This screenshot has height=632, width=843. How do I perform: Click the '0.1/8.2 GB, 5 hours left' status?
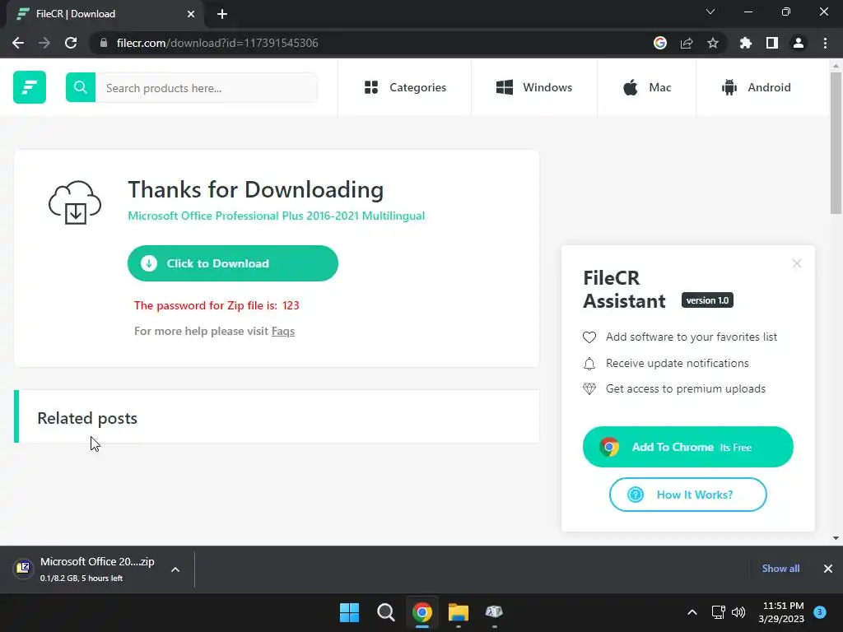click(82, 579)
